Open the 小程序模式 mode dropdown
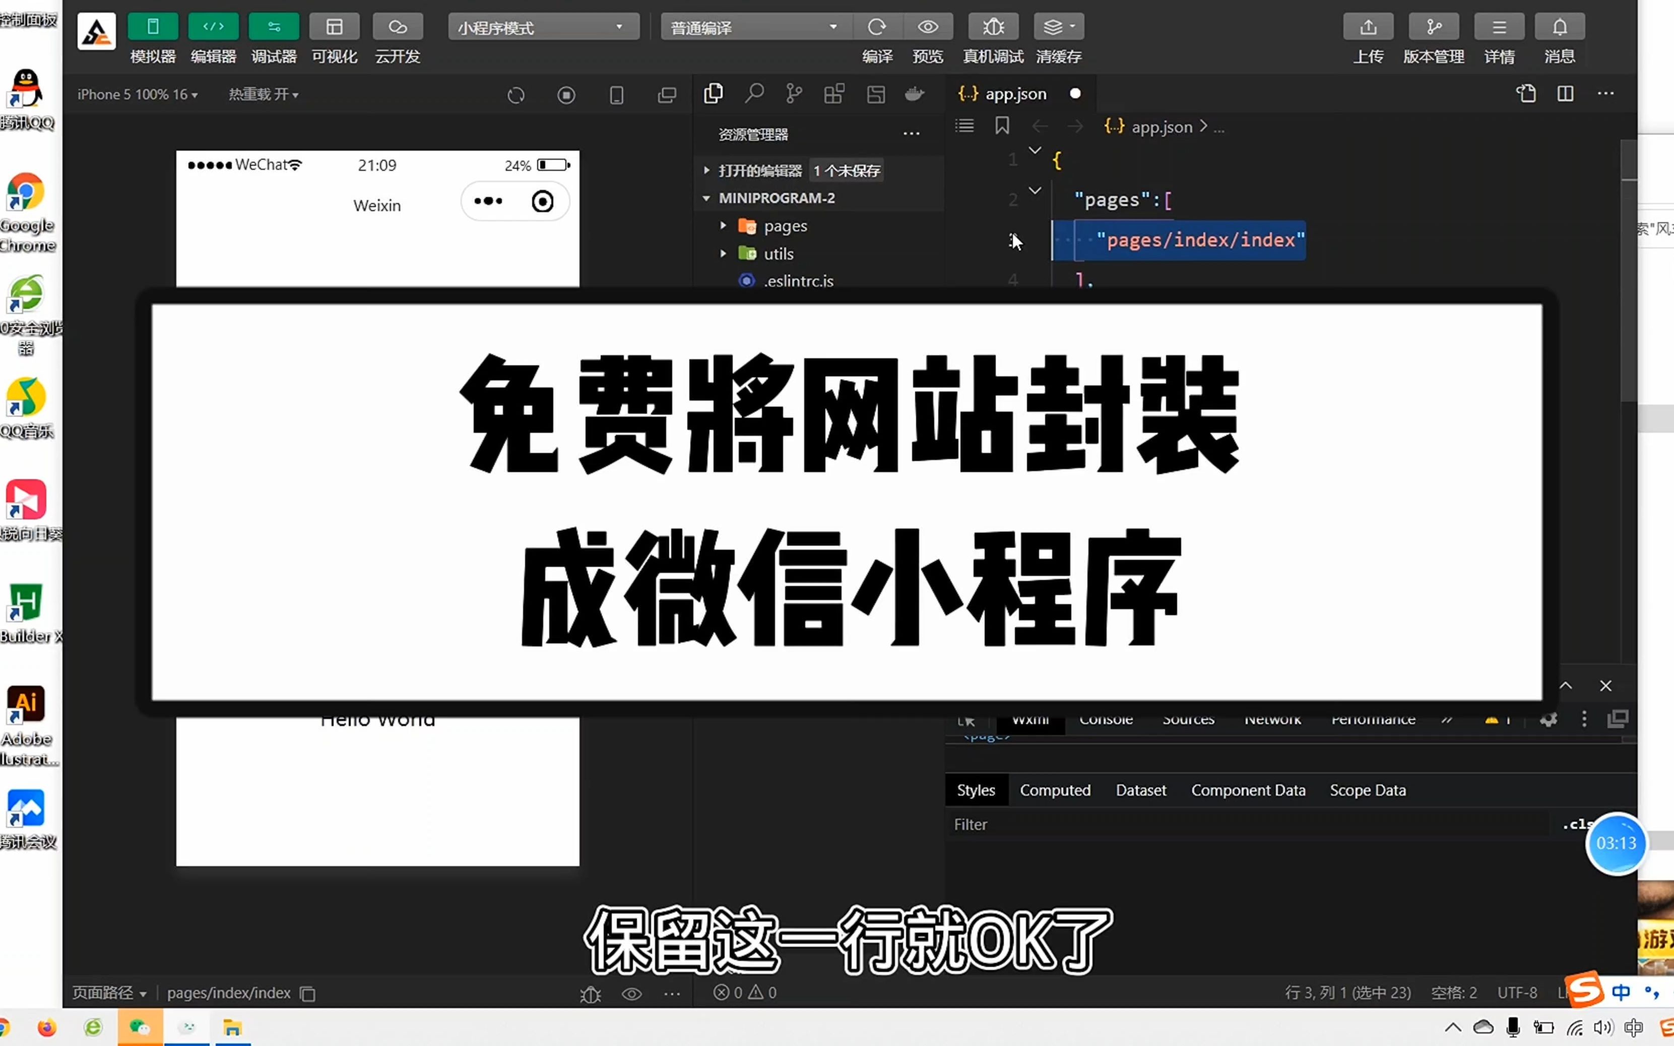The height and width of the screenshot is (1046, 1674). 544,27
